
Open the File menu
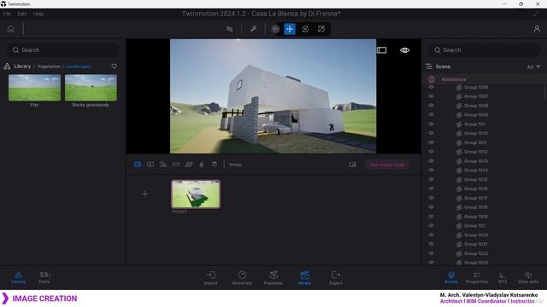7,14
